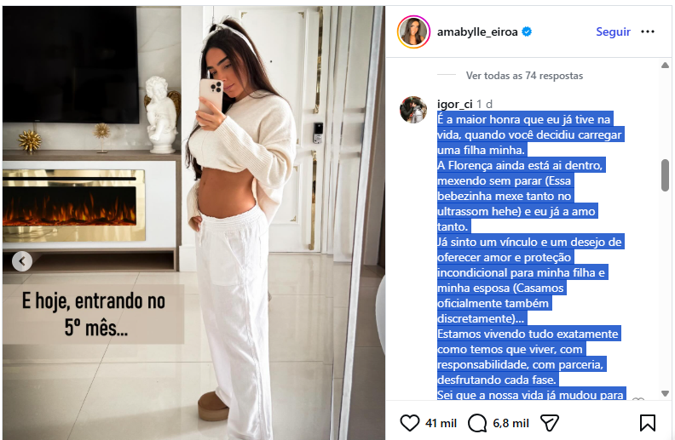Click the blue verified badge
The width and height of the screenshot is (675, 440).
pyautogui.click(x=527, y=31)
